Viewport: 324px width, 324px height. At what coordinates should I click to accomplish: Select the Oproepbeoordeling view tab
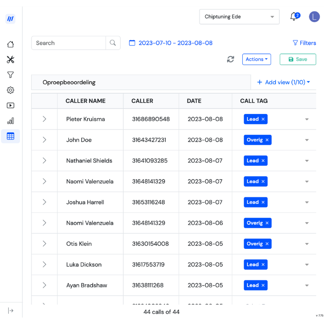(69, 82)
